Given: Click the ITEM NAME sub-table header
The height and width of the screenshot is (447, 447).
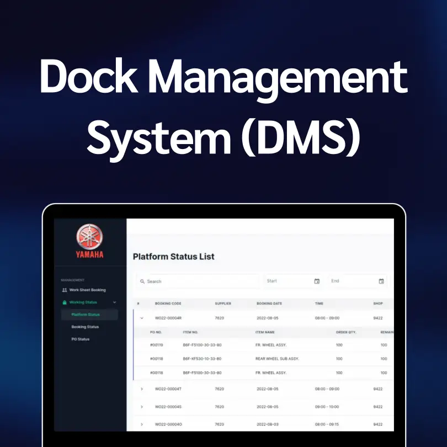Looking at the screenshot, I should (x=265, y=332).
